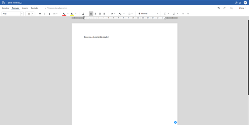Insert a bulleted list

click(x=165, y=14)
